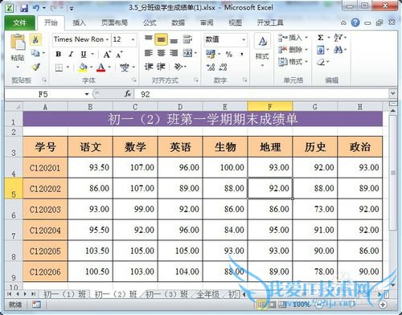Switch to 页面布局 tab
This screenshot has height=315, width=402.
click(114, 22)
